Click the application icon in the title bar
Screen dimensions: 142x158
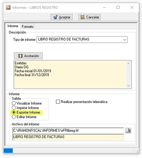tap(8, 7)
